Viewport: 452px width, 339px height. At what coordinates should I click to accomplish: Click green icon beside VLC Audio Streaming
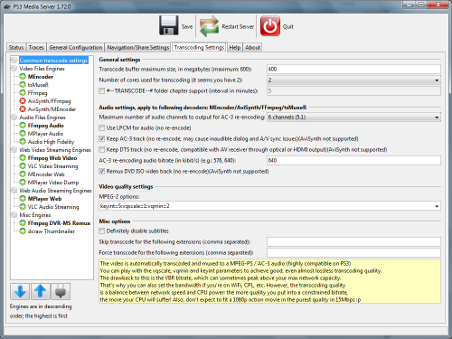(x=23, y=207)
